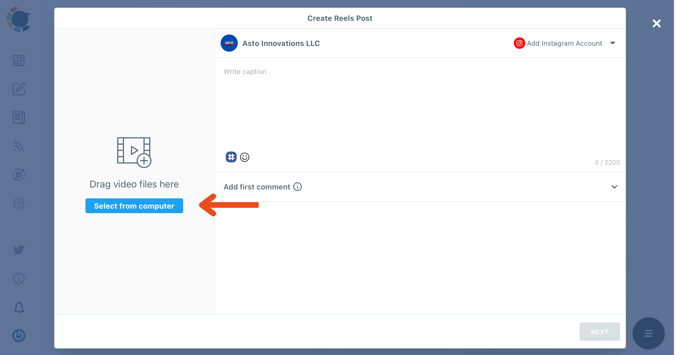Image resolution: width=675 pixels, height=355 pixels.
Task: View notifications via the bell icon
Action: coord(19,307)
